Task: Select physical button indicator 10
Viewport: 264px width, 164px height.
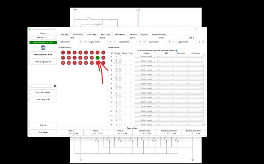Action: tap(69, 58)
